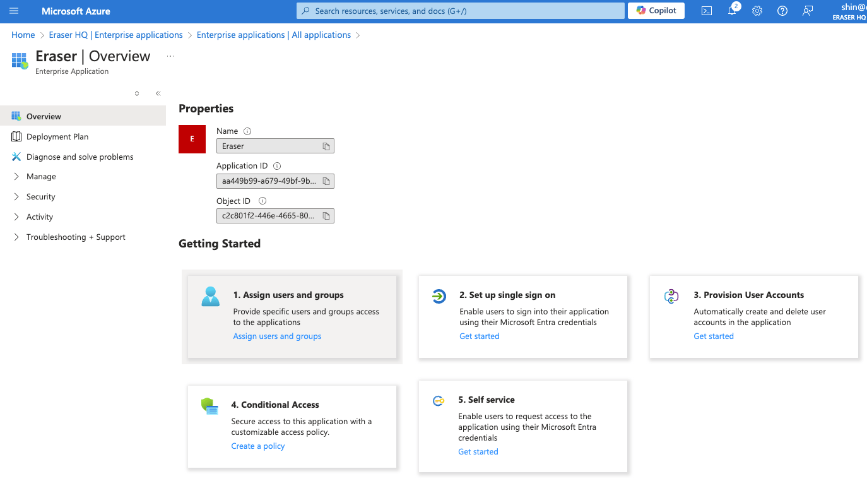Focus the Search resources, services, and docs field

pos(461,11)
